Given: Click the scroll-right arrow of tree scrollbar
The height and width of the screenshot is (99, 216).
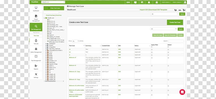Looking at the screenshot, I should click(x=63, y=81).
